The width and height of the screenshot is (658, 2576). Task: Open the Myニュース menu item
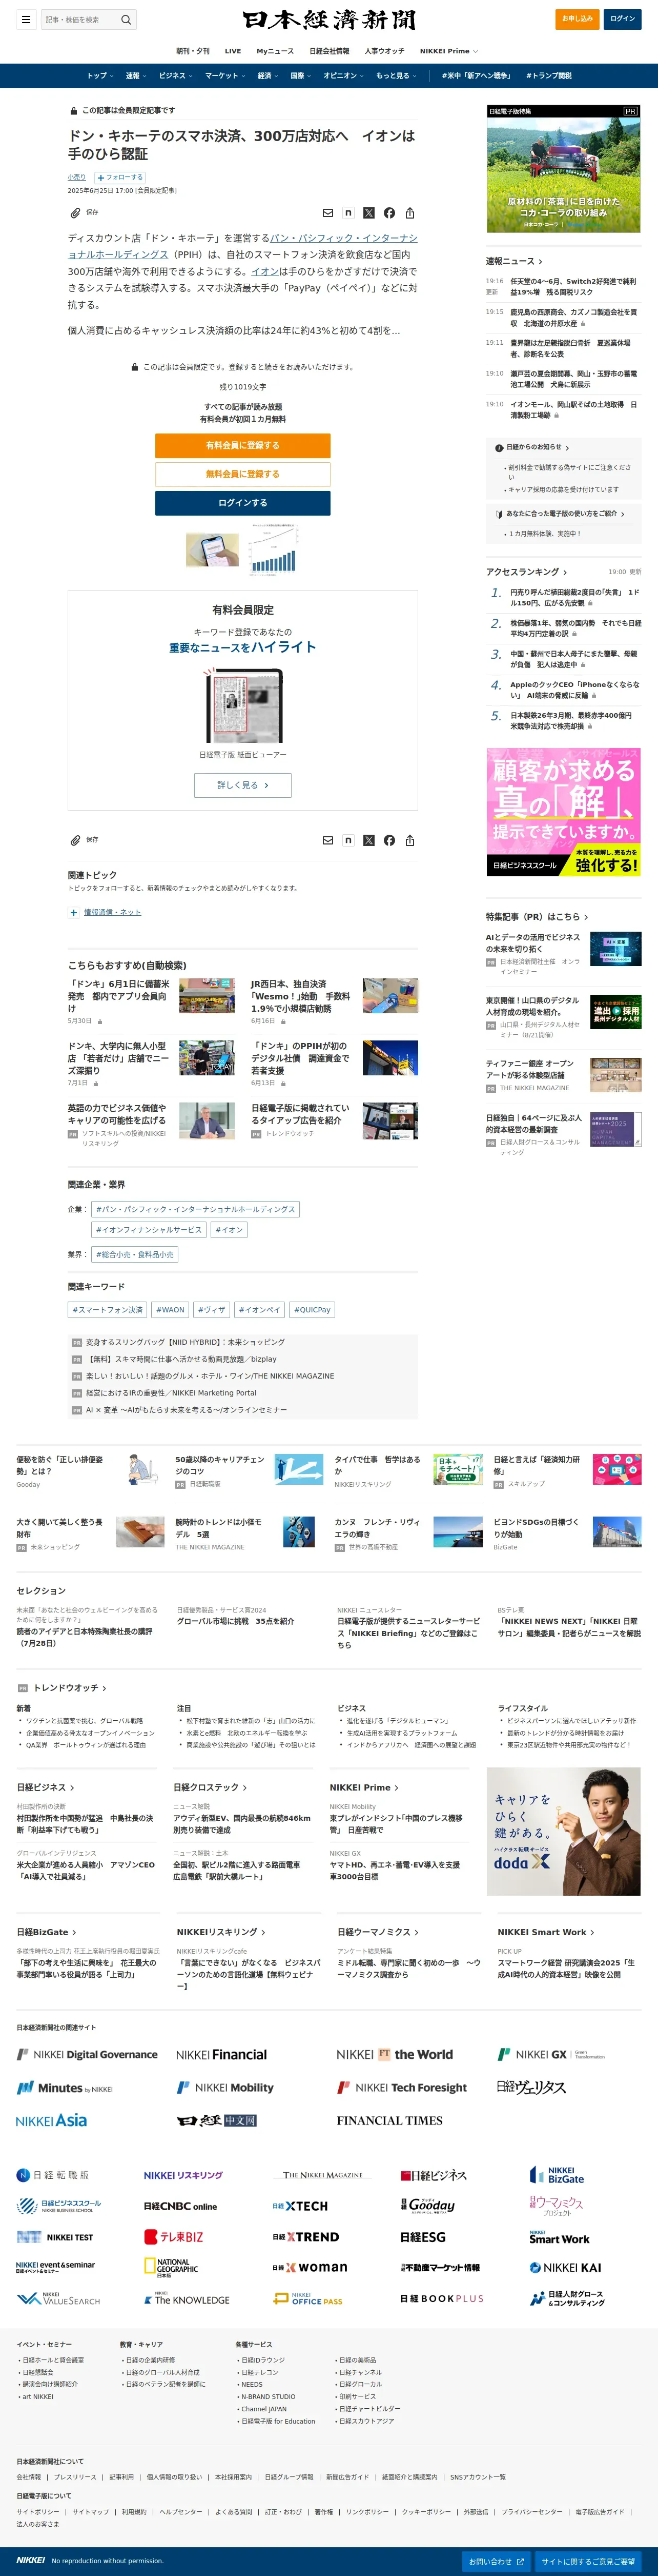tap(275, 51)
